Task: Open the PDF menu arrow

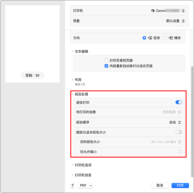Action: click(x=91, y=185)
